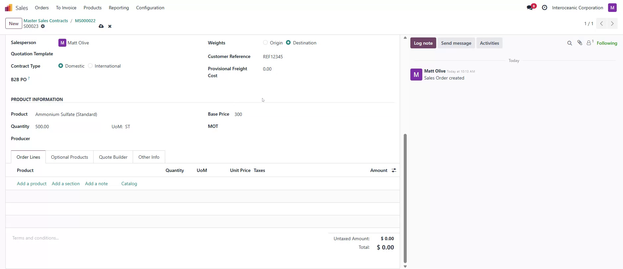
Task: Search messages in the chatter
Action: (x=570, y=43)
